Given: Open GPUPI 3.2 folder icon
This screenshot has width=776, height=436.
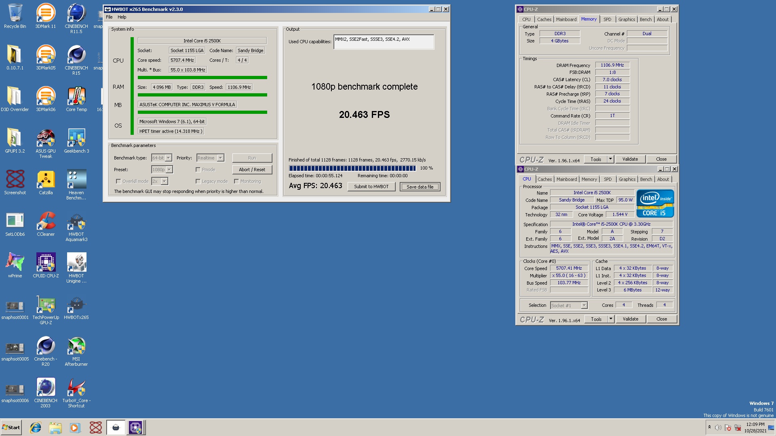Looking at the screenshot, I should (x=15, y=140).
